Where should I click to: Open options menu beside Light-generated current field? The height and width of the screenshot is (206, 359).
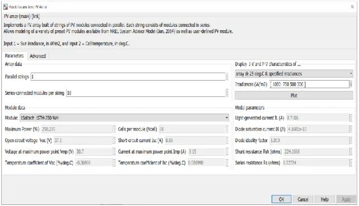[351, 118]
